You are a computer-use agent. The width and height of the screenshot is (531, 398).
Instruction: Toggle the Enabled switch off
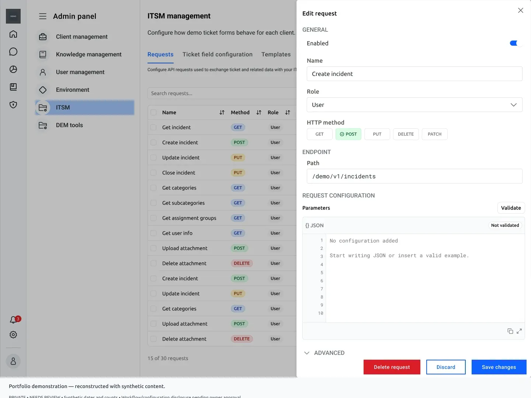click(x=516, y=43)
